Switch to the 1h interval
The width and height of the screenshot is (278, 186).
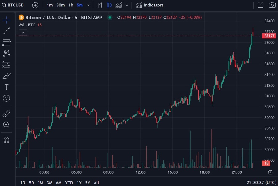click(x=71, y=5)
